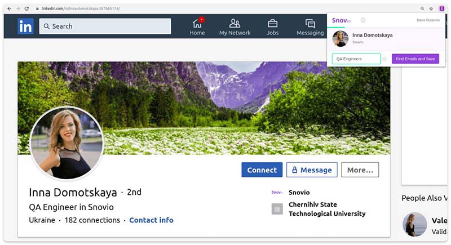Image resolution: width=451 pixels, height=245 pixels.
Task: Click the small avatar in the Snov.io popup
Action: [341, 38]
